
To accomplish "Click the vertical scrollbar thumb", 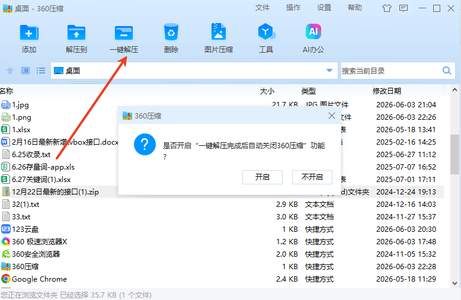I will [x=454, y=154].
